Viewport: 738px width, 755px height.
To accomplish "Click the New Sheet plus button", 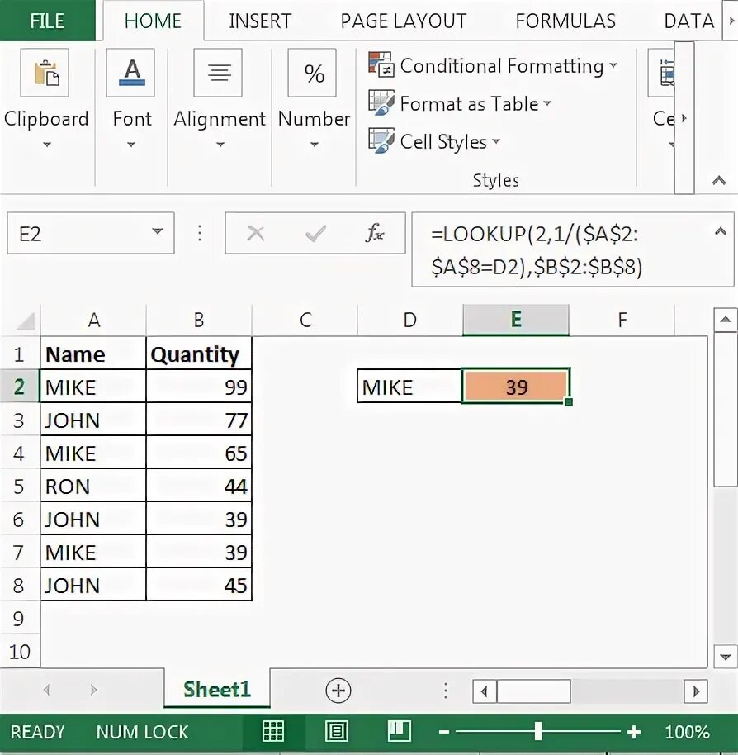I will pos(337,690).
